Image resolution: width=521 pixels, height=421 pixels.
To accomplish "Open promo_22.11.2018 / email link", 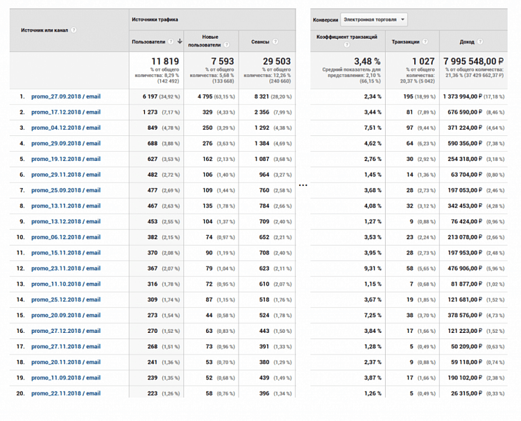I will click(x=66, y=394).
